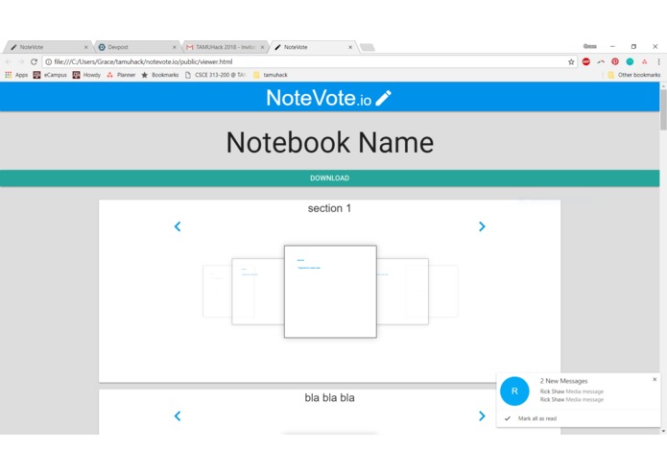Viewport: 667px width, 474px height.
Task: Click the section 1 heading
Action: click(x=330, y=208)
